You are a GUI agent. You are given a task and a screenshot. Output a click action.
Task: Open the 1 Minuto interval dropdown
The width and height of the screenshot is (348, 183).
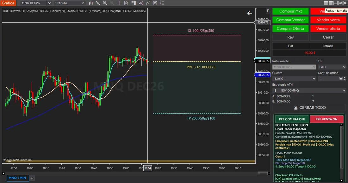click(x=70, y=3)
